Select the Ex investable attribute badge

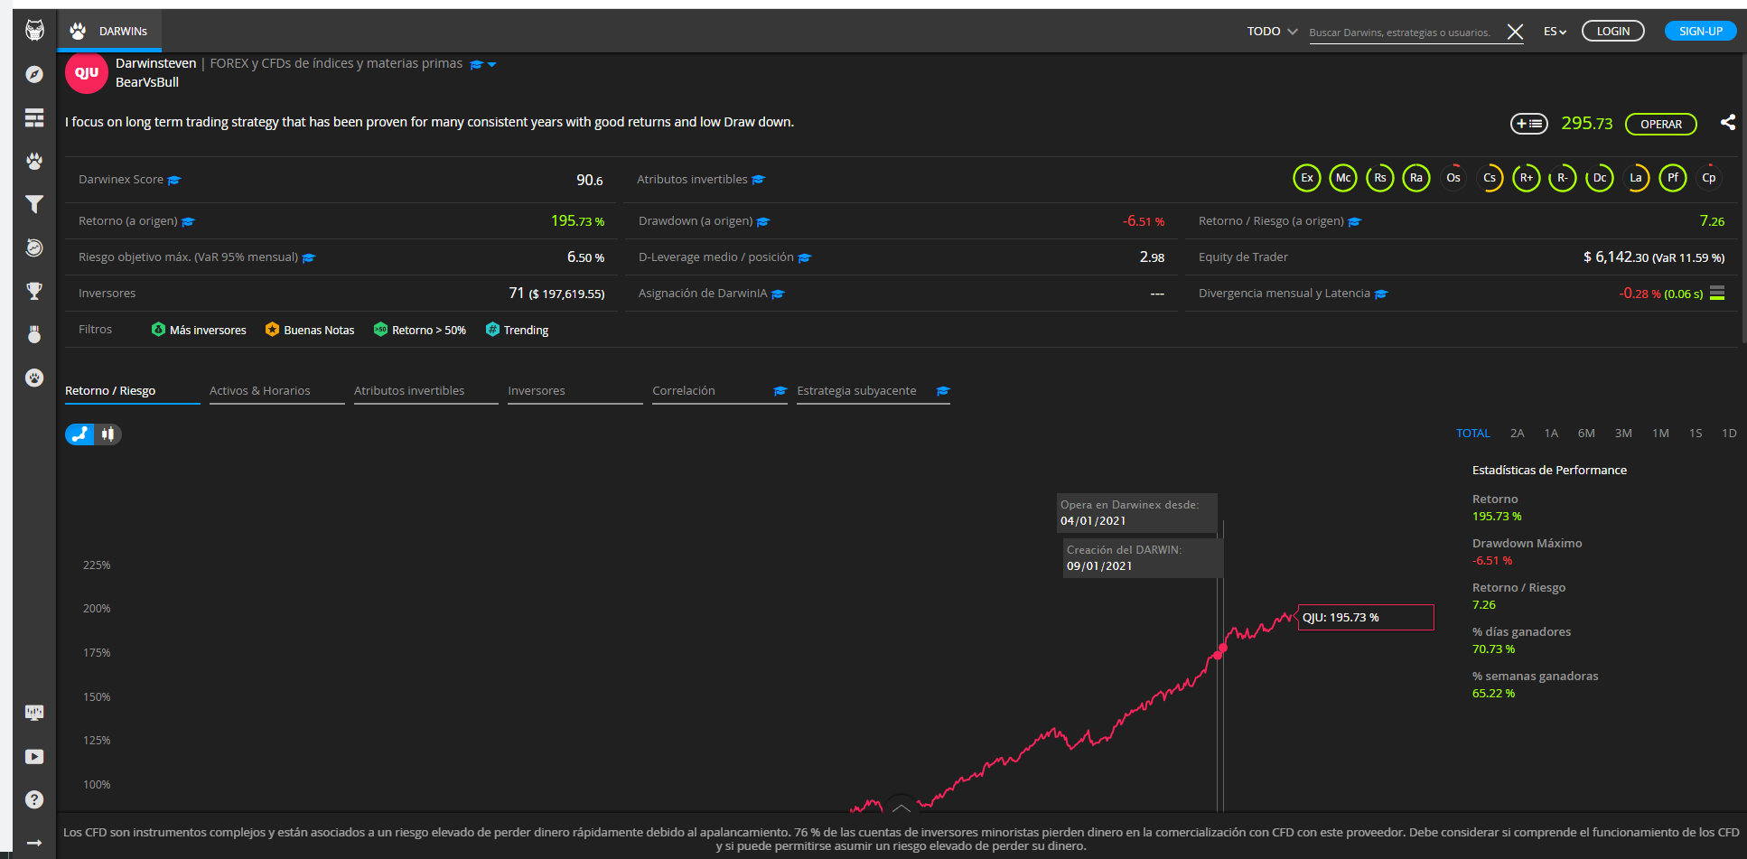1306,178
